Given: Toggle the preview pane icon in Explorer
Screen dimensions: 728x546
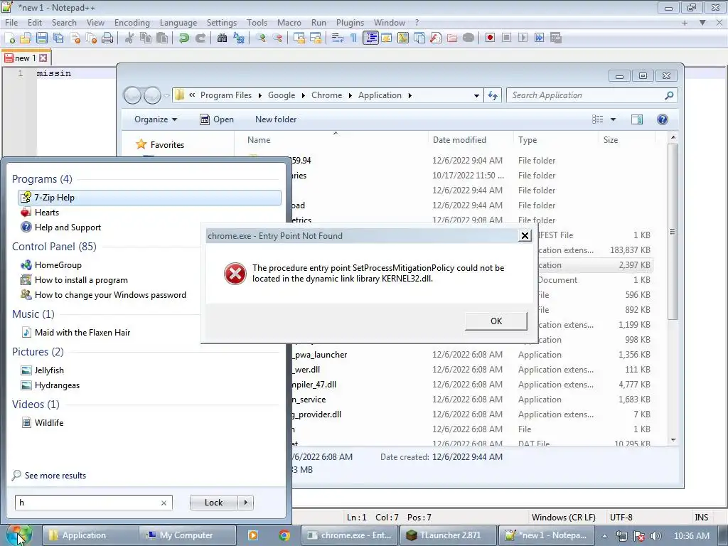Looking at the screenshot, I should tap(637, 119).
